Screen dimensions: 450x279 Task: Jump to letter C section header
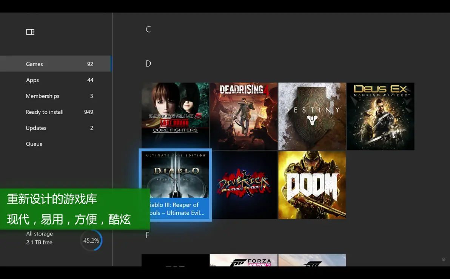coord(148,29)
